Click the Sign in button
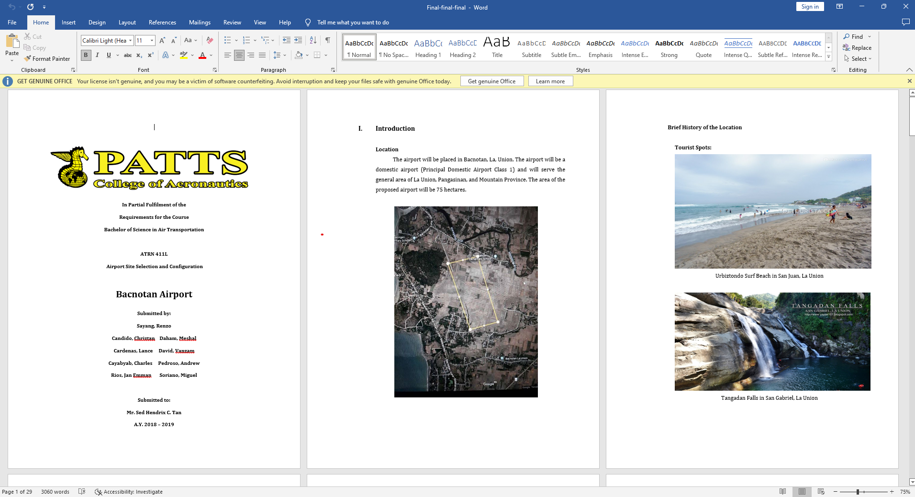This screenshot has width=915, height=497. 810,7
